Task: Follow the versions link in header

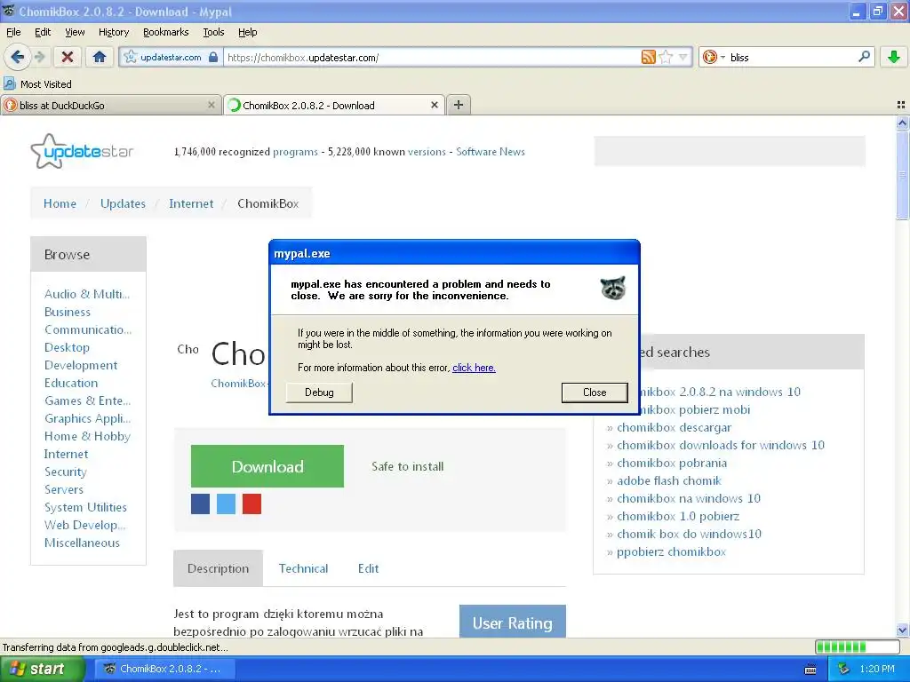Action: [x=427, y=152]
